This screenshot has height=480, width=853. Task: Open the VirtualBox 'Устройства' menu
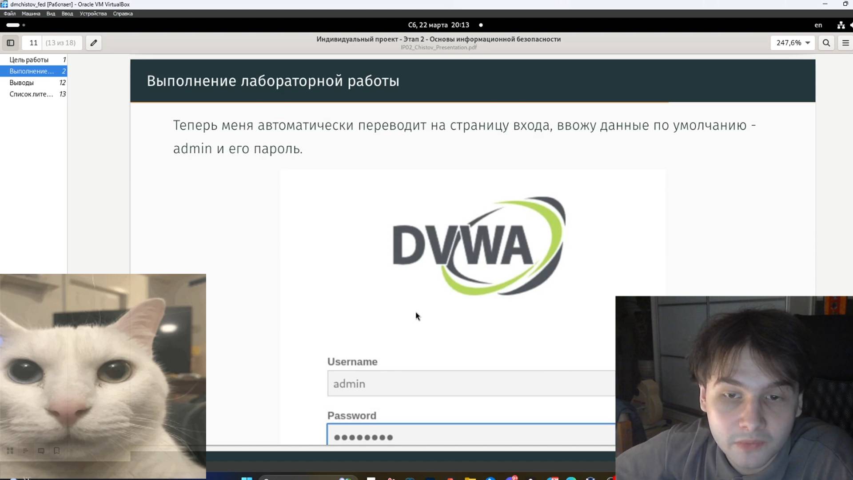point(93,14)
